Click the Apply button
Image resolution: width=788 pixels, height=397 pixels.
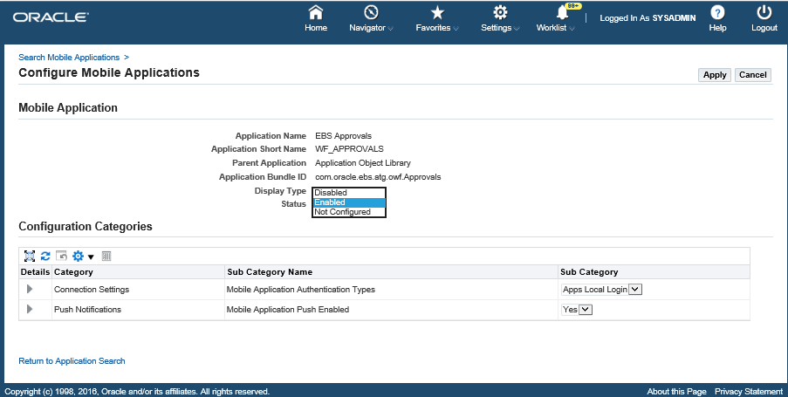pyautogui.click(x=715, y=75)
